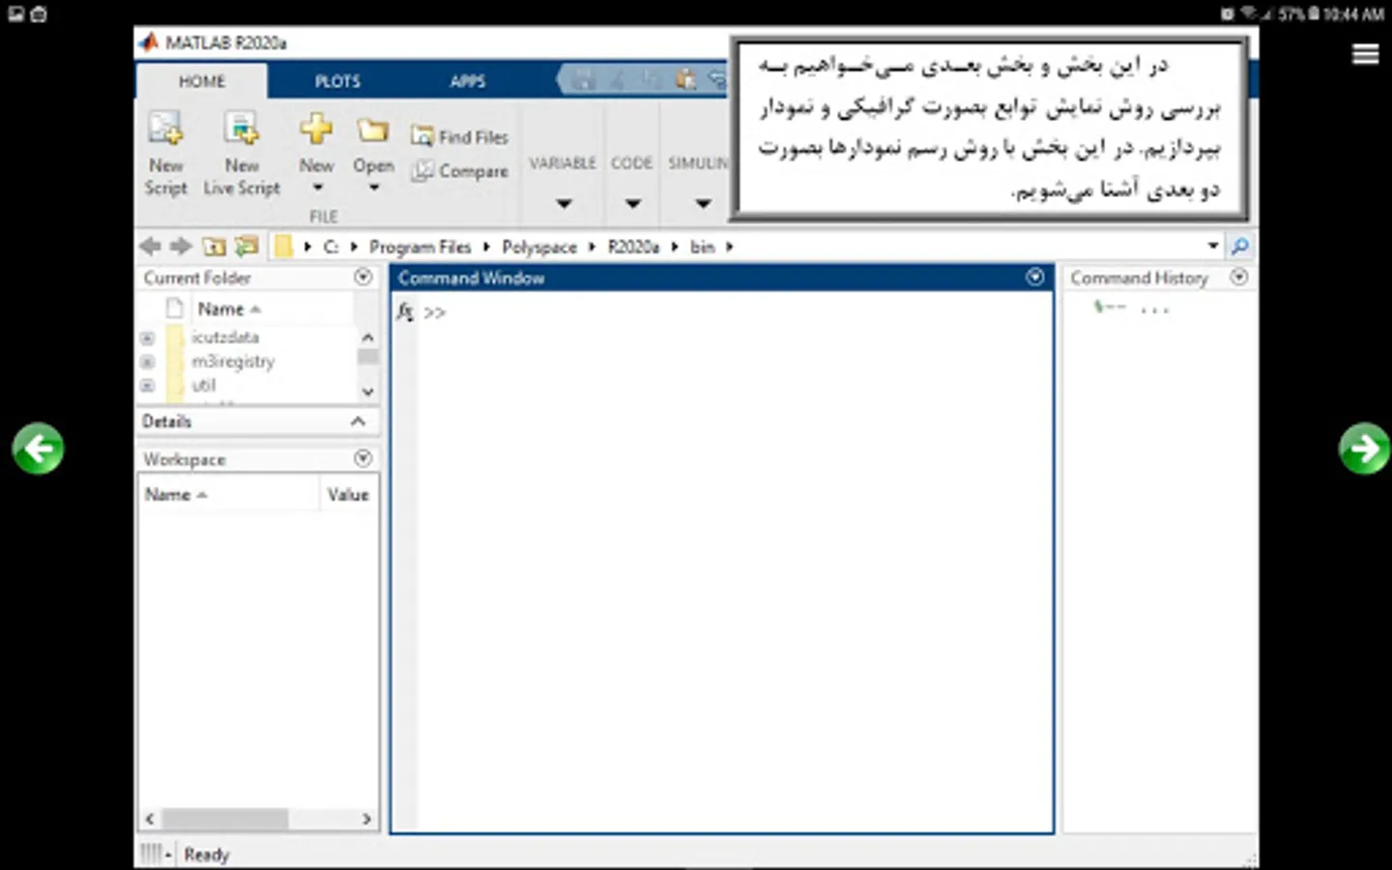This screenshot has width=1392, height=870.
Task: Expand the CODE section dropdown
Action: [x=632, y=203]
